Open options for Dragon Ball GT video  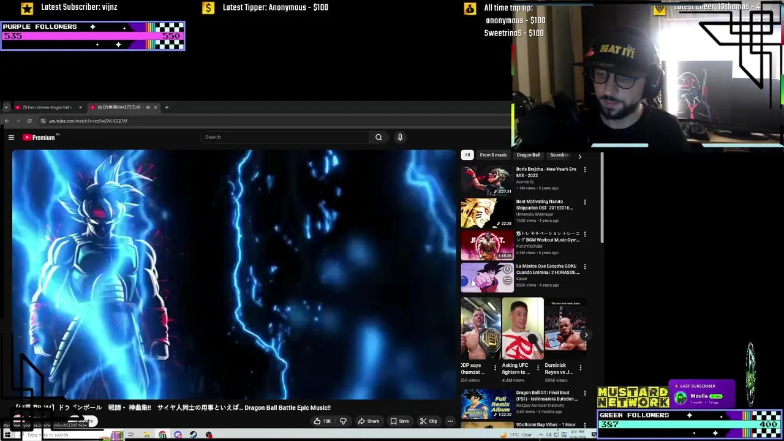point(585,393)
